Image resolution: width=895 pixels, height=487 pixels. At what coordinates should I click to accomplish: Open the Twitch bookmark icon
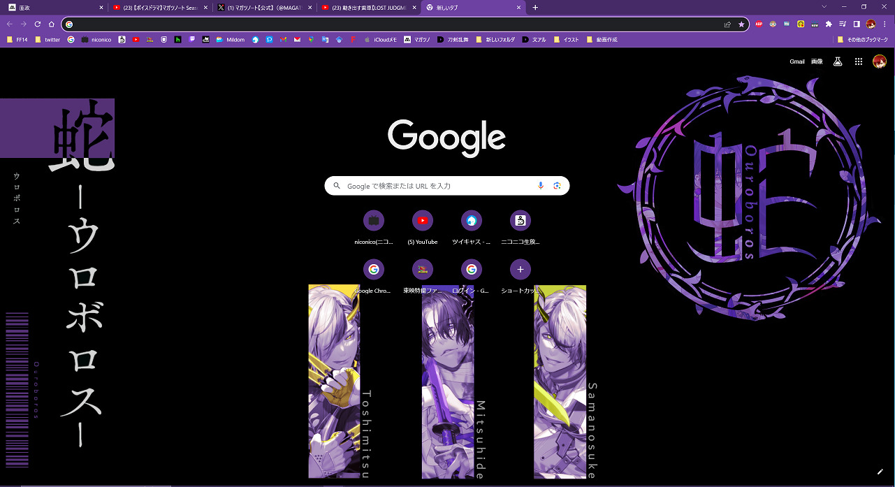[x=192, y=40]
